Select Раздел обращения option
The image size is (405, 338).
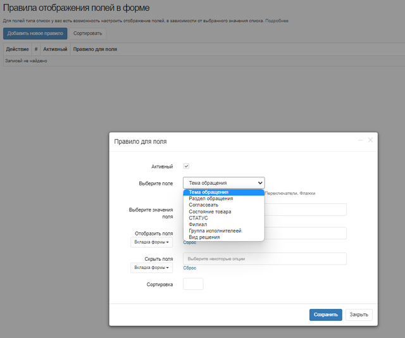pos(223,199)
